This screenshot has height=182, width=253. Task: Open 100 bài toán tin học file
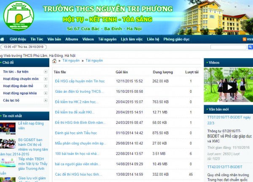pyautogui.click(x=77, y=154)
